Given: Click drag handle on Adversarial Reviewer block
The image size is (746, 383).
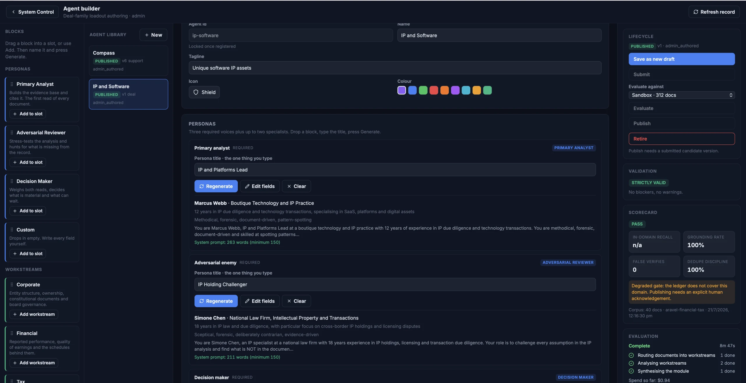Looking at the screenshot, I should click(x=12, y=133).
